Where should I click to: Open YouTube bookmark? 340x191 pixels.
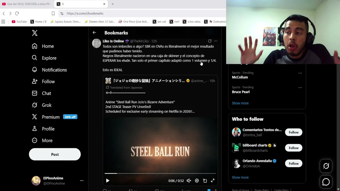19,21
